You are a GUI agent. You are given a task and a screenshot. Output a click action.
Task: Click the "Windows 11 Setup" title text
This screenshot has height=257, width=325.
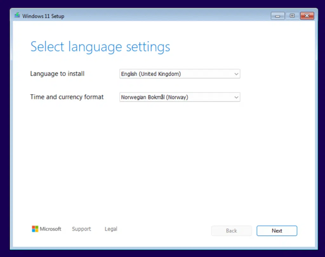pos(43,16)
